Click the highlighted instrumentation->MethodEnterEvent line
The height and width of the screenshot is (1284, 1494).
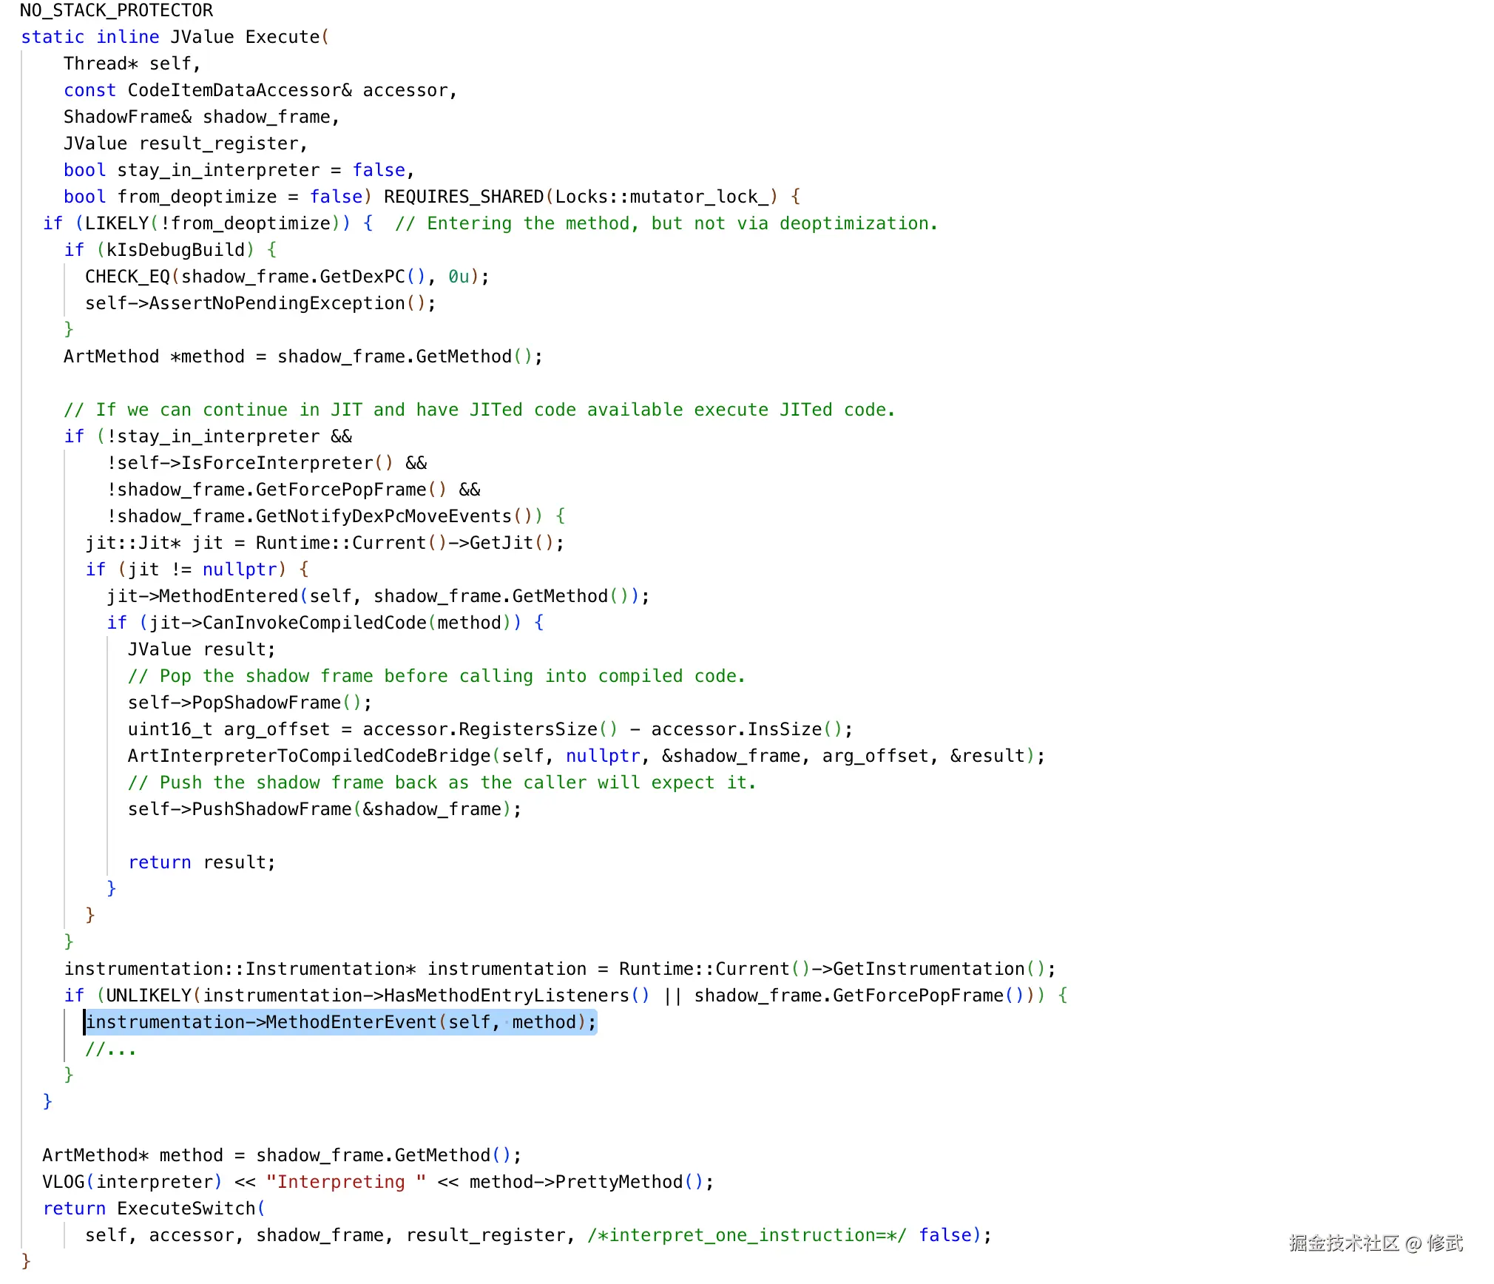340,1022
